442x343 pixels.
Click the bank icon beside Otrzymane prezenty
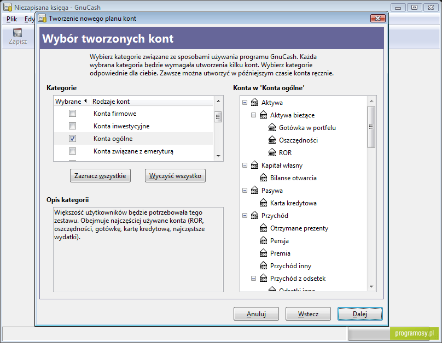pyautogui.click(x=263, y=228)
